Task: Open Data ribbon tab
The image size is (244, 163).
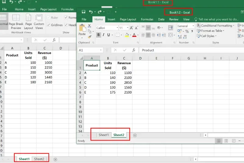Action: tap(161, 19)
